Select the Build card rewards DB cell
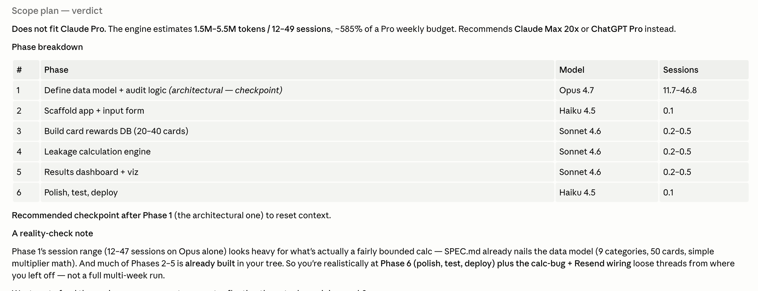Screen dimensions: 758x291 click(297, 131)
